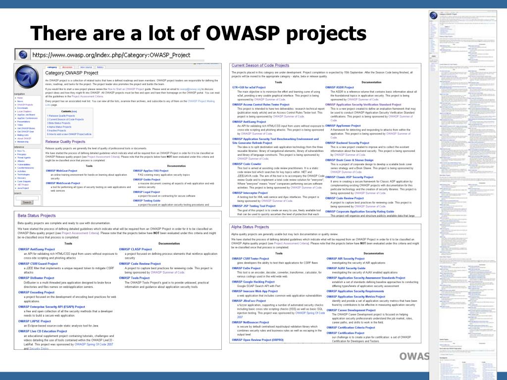
Task: Open 'OWASP Testing Guide' link
Action: [147, 200]
